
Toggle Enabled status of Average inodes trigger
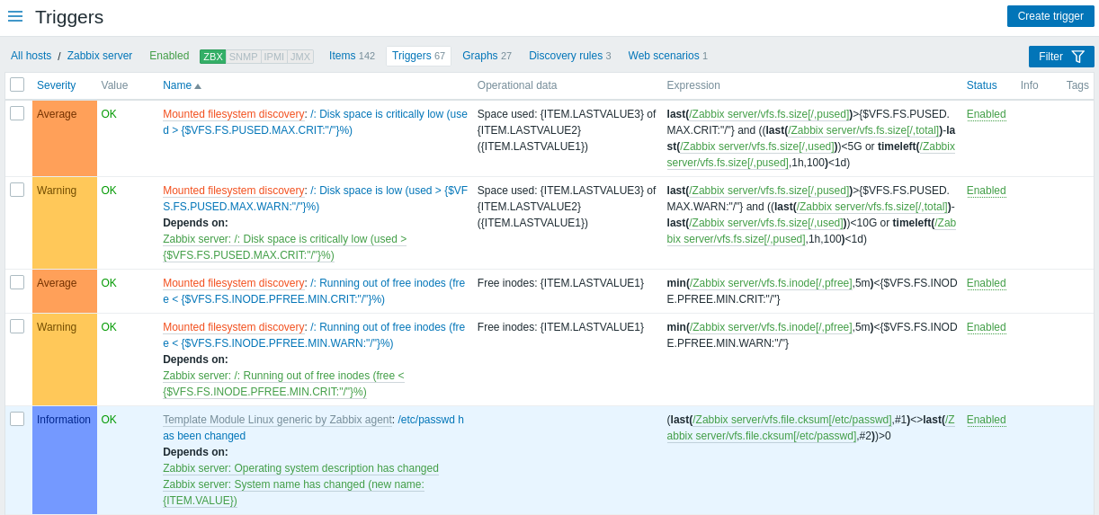pyautogui.click(x=986, y=283)
